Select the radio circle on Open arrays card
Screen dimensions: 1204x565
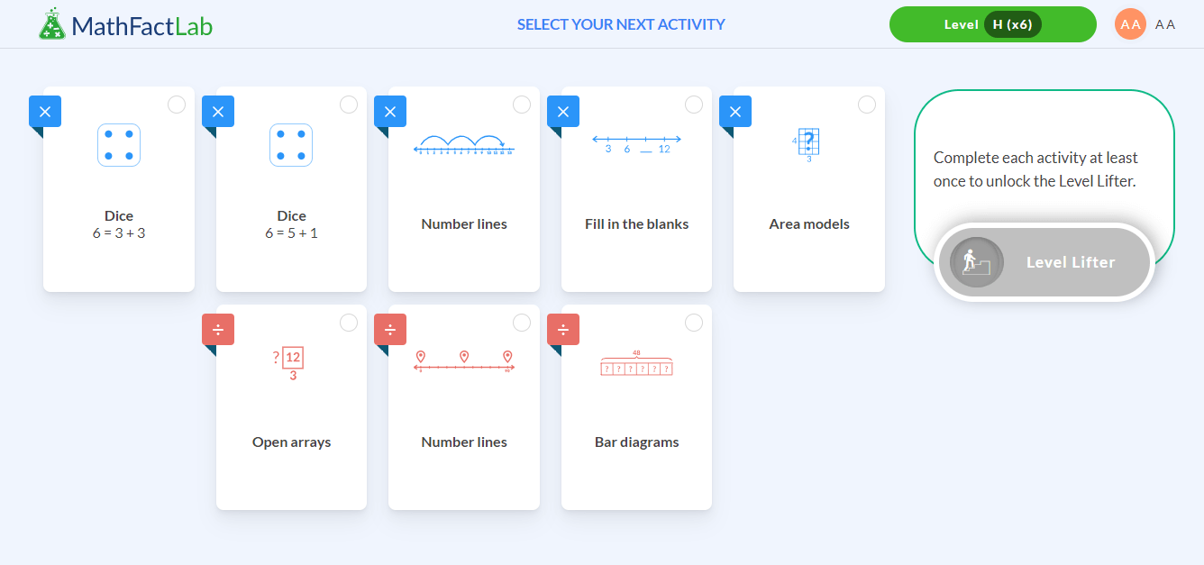tap(349, 323)
